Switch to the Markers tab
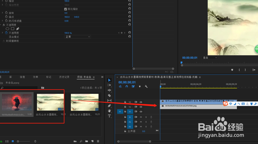Screen dimensions: 258x144 (49, 77)
